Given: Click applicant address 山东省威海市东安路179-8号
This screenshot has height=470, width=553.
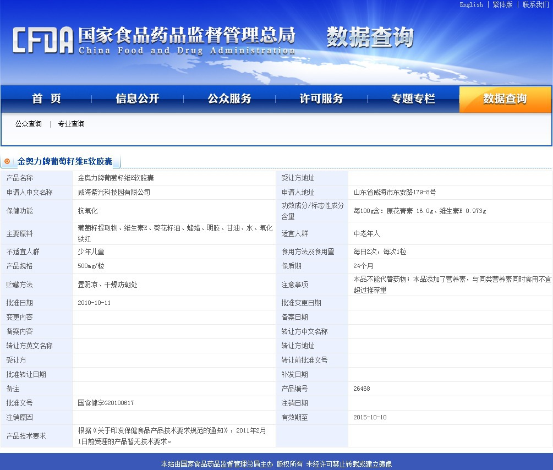Looking at the screenshot, I should click(395, 192).
